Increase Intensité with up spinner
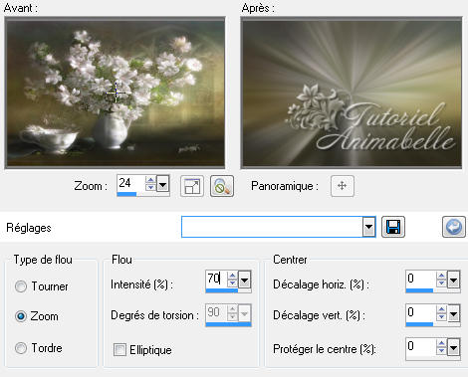468x377 pixels. coord(232,276)
